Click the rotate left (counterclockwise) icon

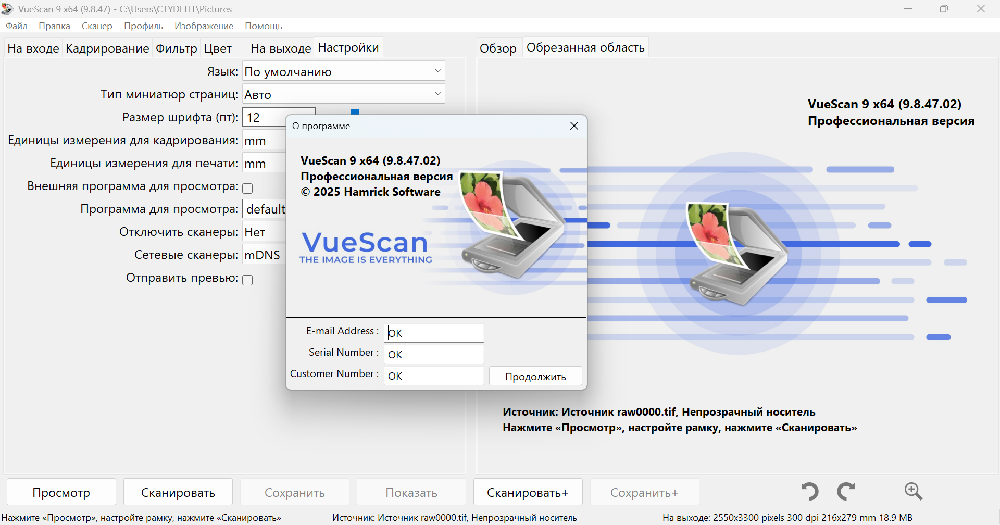tap(809, 492)
